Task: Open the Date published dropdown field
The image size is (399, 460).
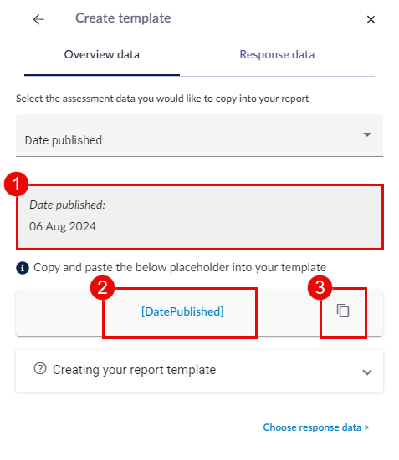Action: point(199,135)
